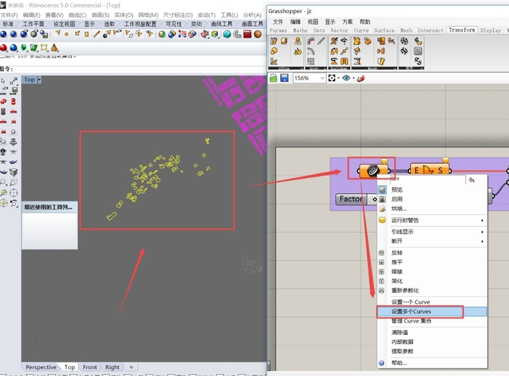Switch to the Surface ribbon tab
This screenshot has height=376, width=509.
pyautogui.click(x=384, y=30)
